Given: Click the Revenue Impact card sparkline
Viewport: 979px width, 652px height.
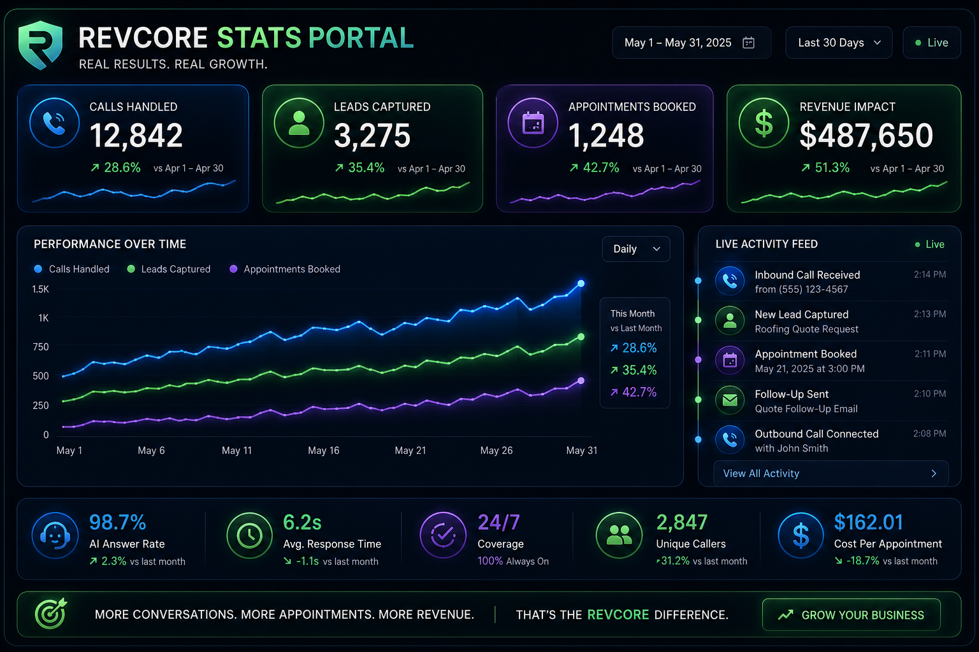Looking at the screenshot, I should [x=844, y=192].
